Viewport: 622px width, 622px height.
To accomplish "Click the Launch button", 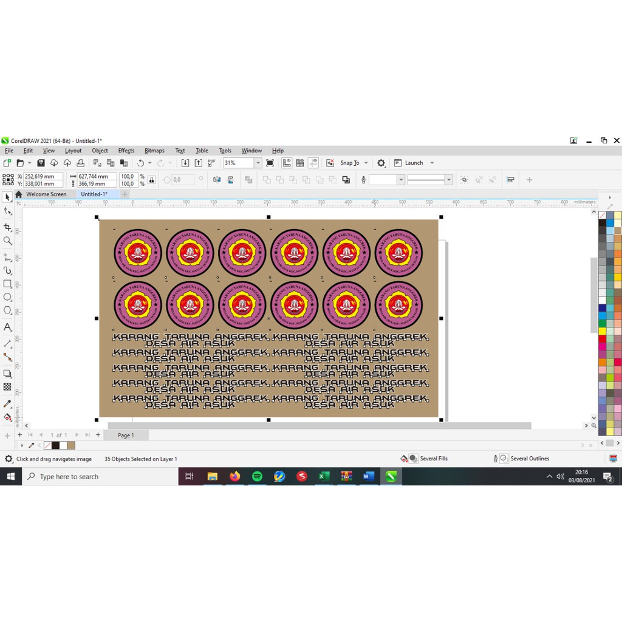I will click(409, 163).
